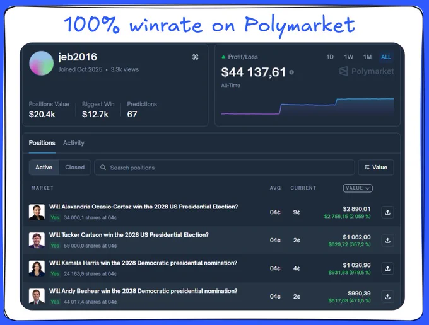Viewport: 429px width, 325px height.
Task: Share the Kamala Harris position via its upload icon
Action: 388,269
